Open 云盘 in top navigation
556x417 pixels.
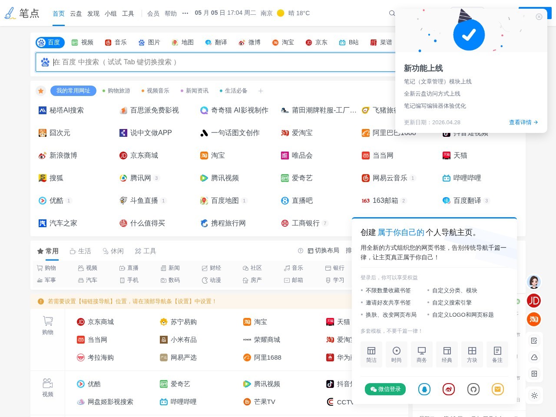(76, 13)
